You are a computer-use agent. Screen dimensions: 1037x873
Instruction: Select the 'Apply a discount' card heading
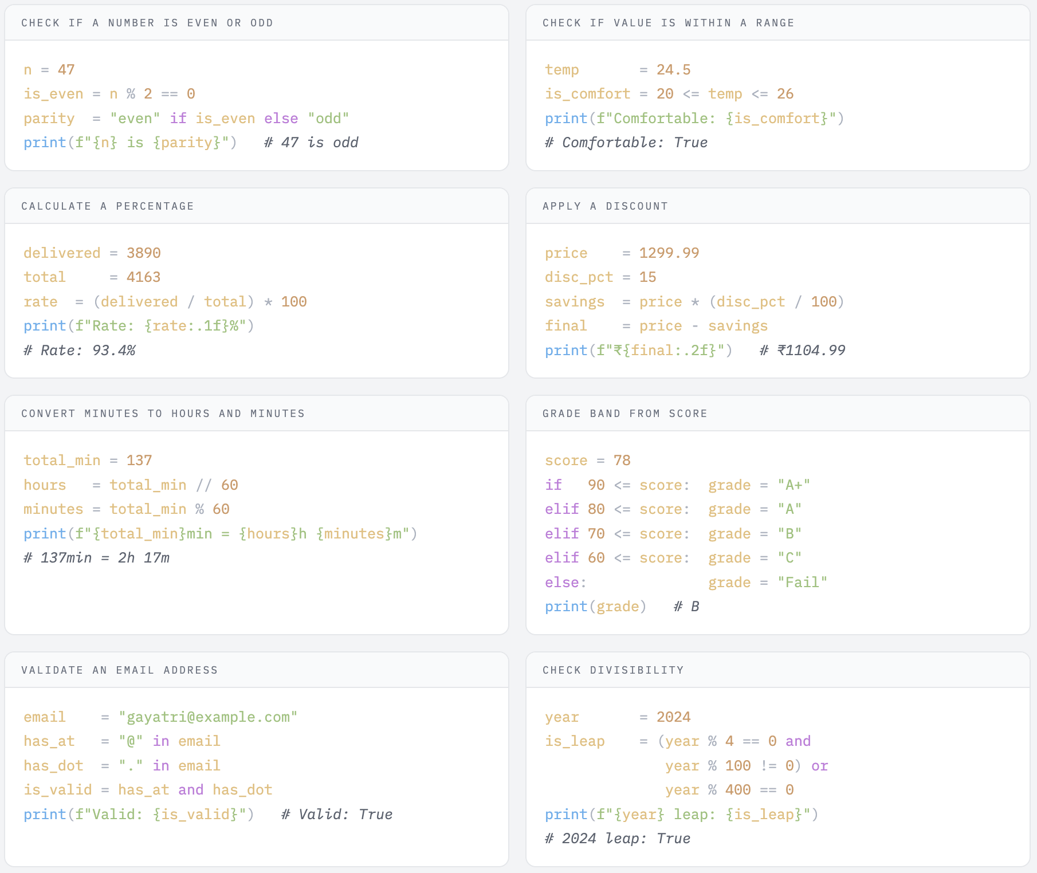pos(605,206)
